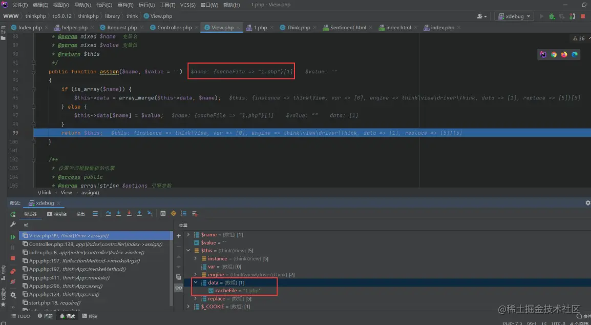
Task: Force step into red arrow icon
Action: [x=129, y=214]
